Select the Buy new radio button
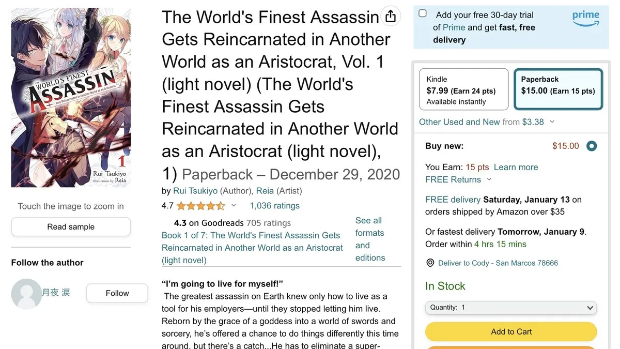 592,146
